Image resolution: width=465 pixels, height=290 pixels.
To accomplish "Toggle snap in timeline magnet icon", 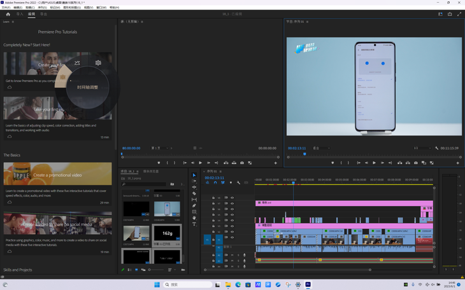I will tap(215, 183).
